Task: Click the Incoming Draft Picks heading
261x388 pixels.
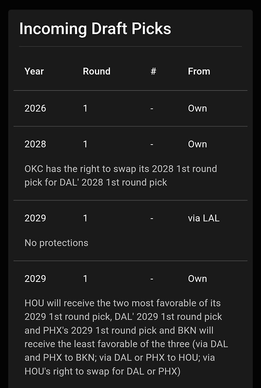Action: 95,29
